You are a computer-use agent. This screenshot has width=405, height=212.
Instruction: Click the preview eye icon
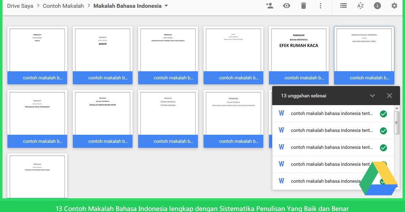tap(287, 6)
